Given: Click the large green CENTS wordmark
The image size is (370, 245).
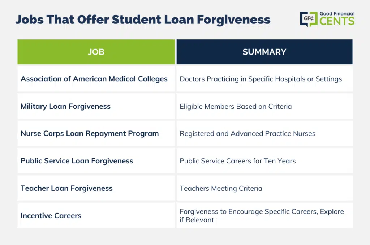Looking at the screenshot, I should pos(337,21).
